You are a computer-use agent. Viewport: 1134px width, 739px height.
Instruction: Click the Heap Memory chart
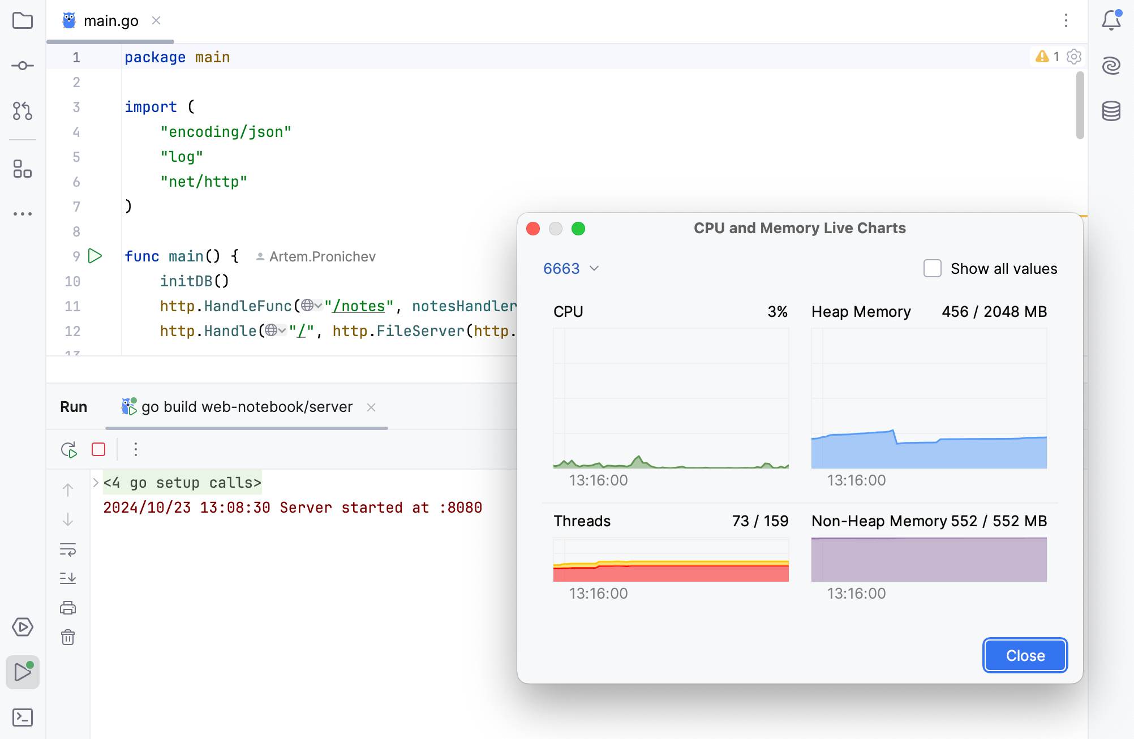(x=929, y=398)
